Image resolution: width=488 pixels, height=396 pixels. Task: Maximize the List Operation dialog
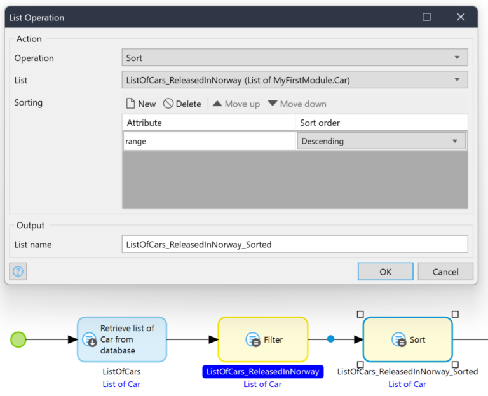(x=427, y=17)
